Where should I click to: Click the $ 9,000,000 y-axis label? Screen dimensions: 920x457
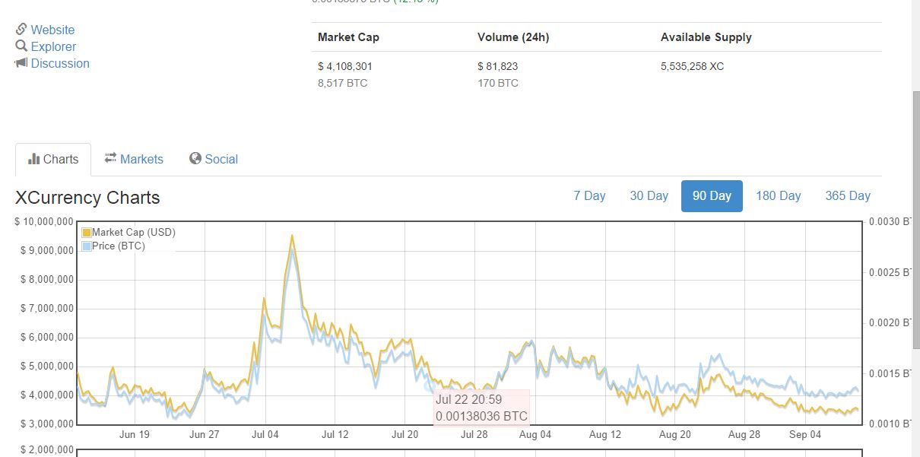click(47, 250)
